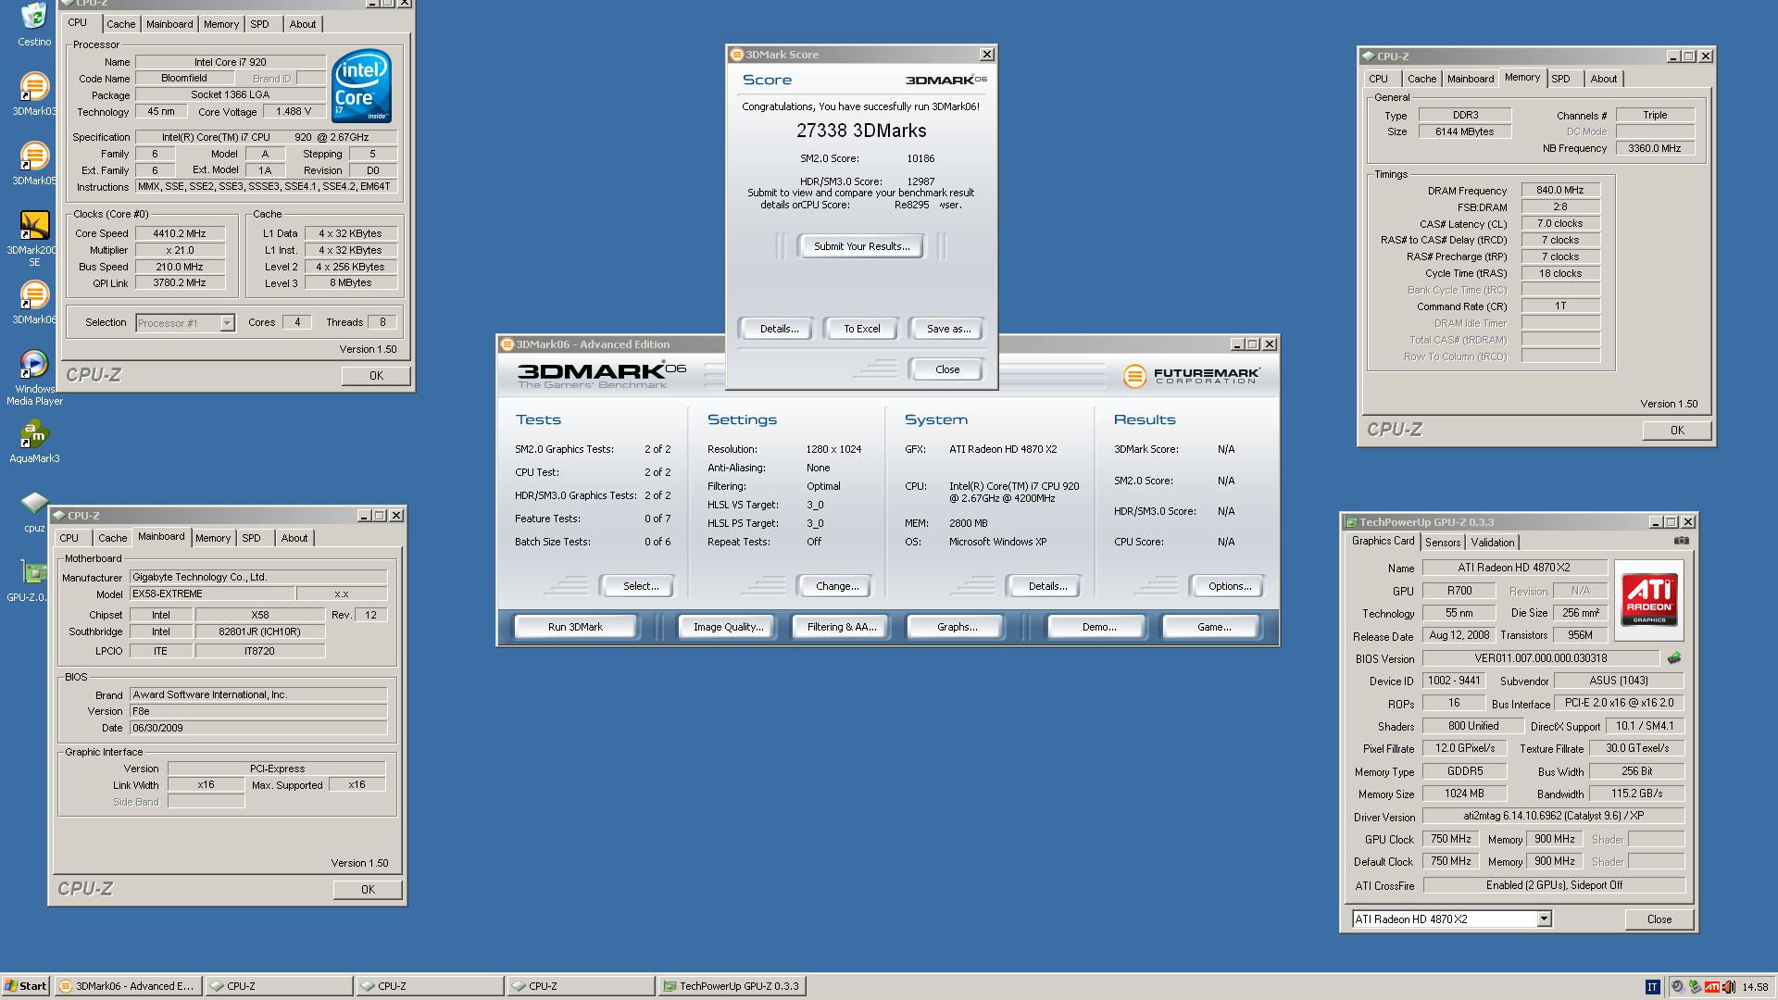
Task: Click the BIOS Version field in GPU-Z
Action: coord(1541,658)
